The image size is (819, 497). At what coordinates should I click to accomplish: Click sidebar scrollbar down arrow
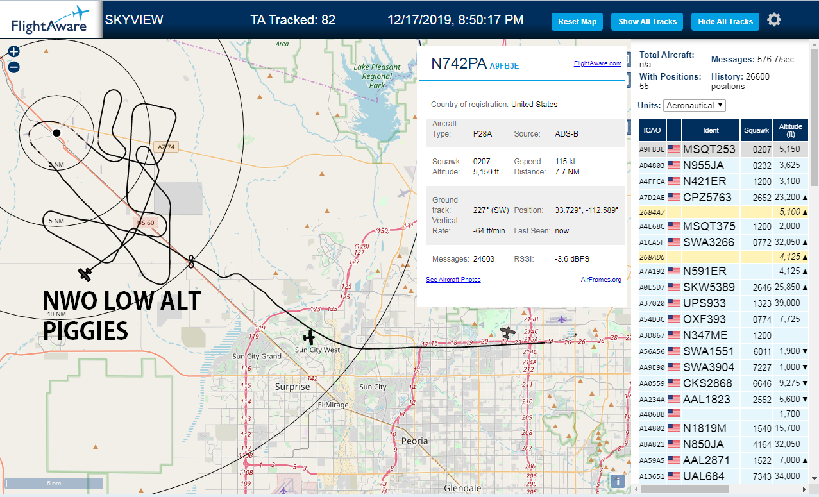click(x=813, y=479)
